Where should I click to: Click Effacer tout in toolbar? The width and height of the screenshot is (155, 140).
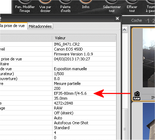(x=132, y=7)
